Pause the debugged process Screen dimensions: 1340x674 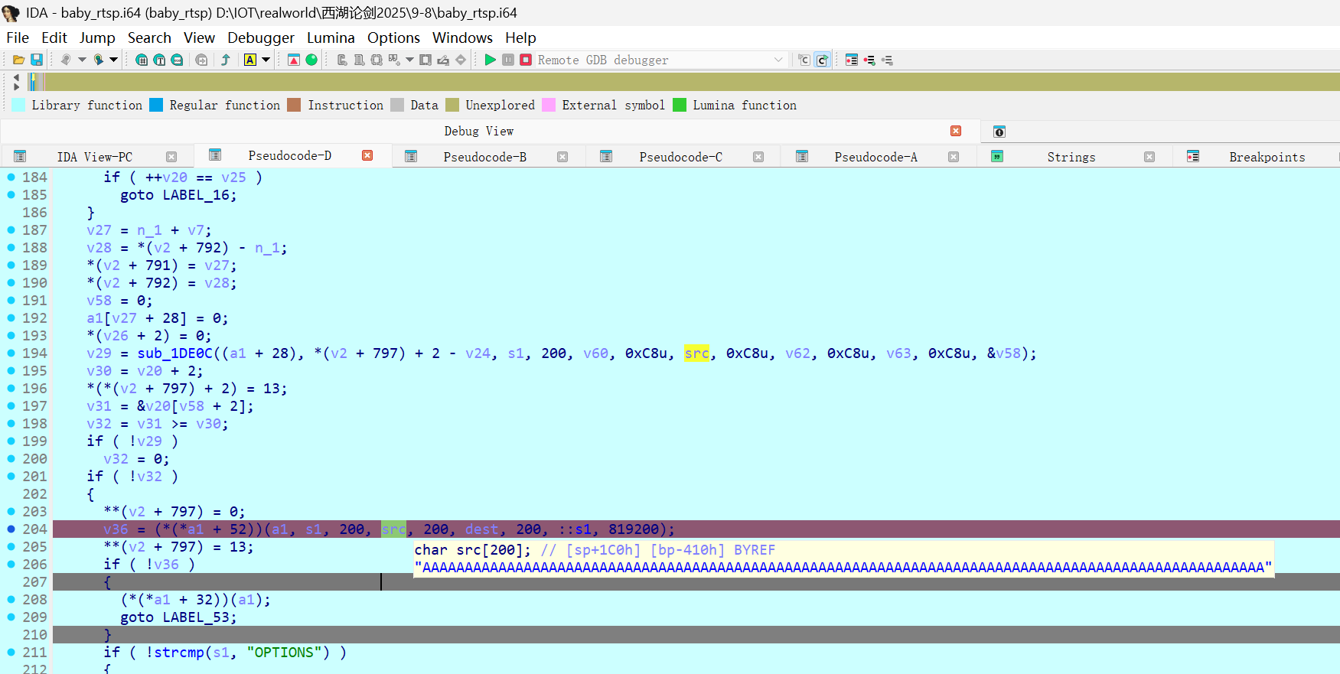click(508, 60)
